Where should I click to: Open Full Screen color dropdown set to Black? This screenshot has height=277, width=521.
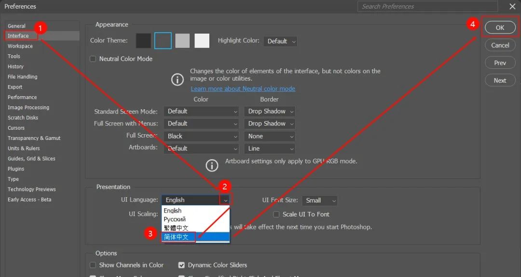coord(201,136)
